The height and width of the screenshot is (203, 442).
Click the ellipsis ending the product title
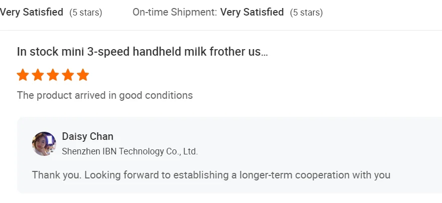point(265,52)
